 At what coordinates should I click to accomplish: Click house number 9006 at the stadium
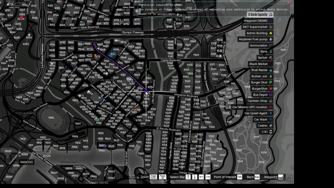[x=51, y=118]
